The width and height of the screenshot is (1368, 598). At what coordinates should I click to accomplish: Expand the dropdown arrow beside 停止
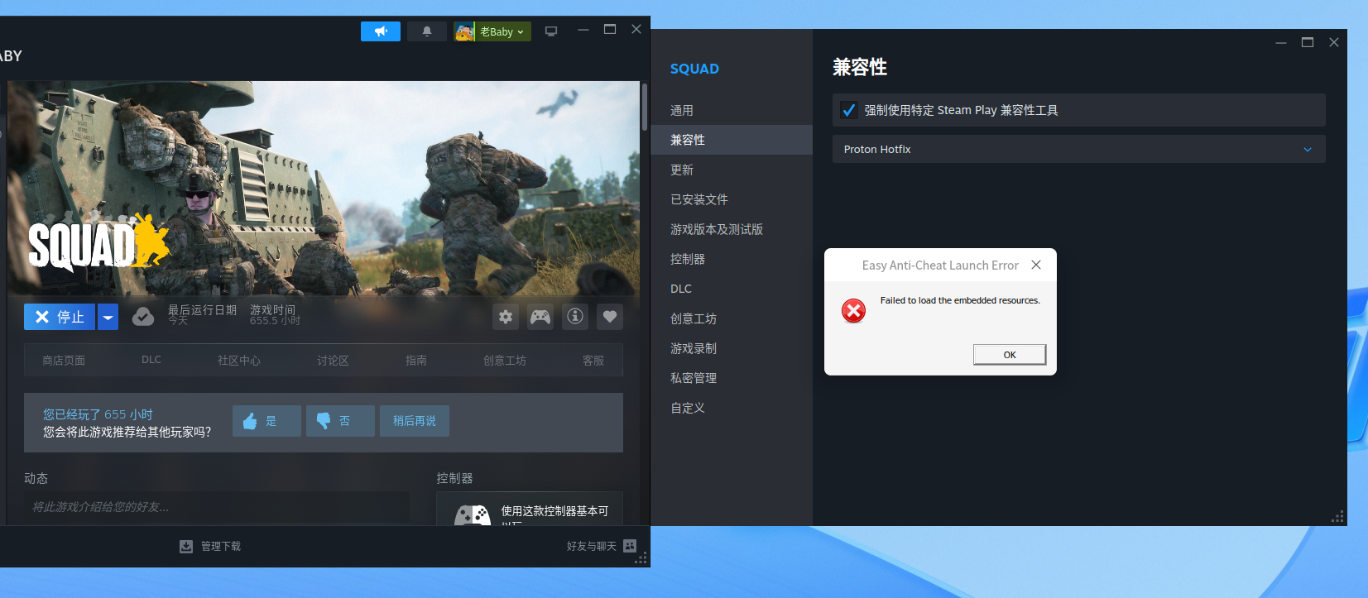coord(108,317)
